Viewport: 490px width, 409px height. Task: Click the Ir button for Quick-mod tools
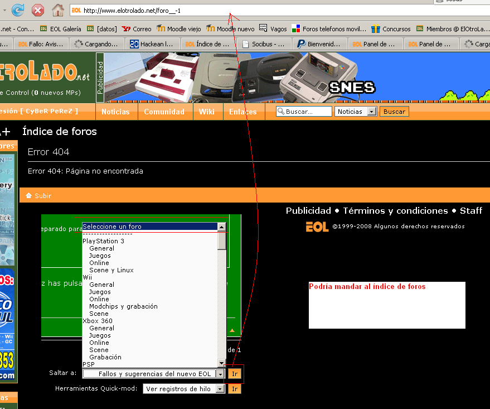click(234, 389)
